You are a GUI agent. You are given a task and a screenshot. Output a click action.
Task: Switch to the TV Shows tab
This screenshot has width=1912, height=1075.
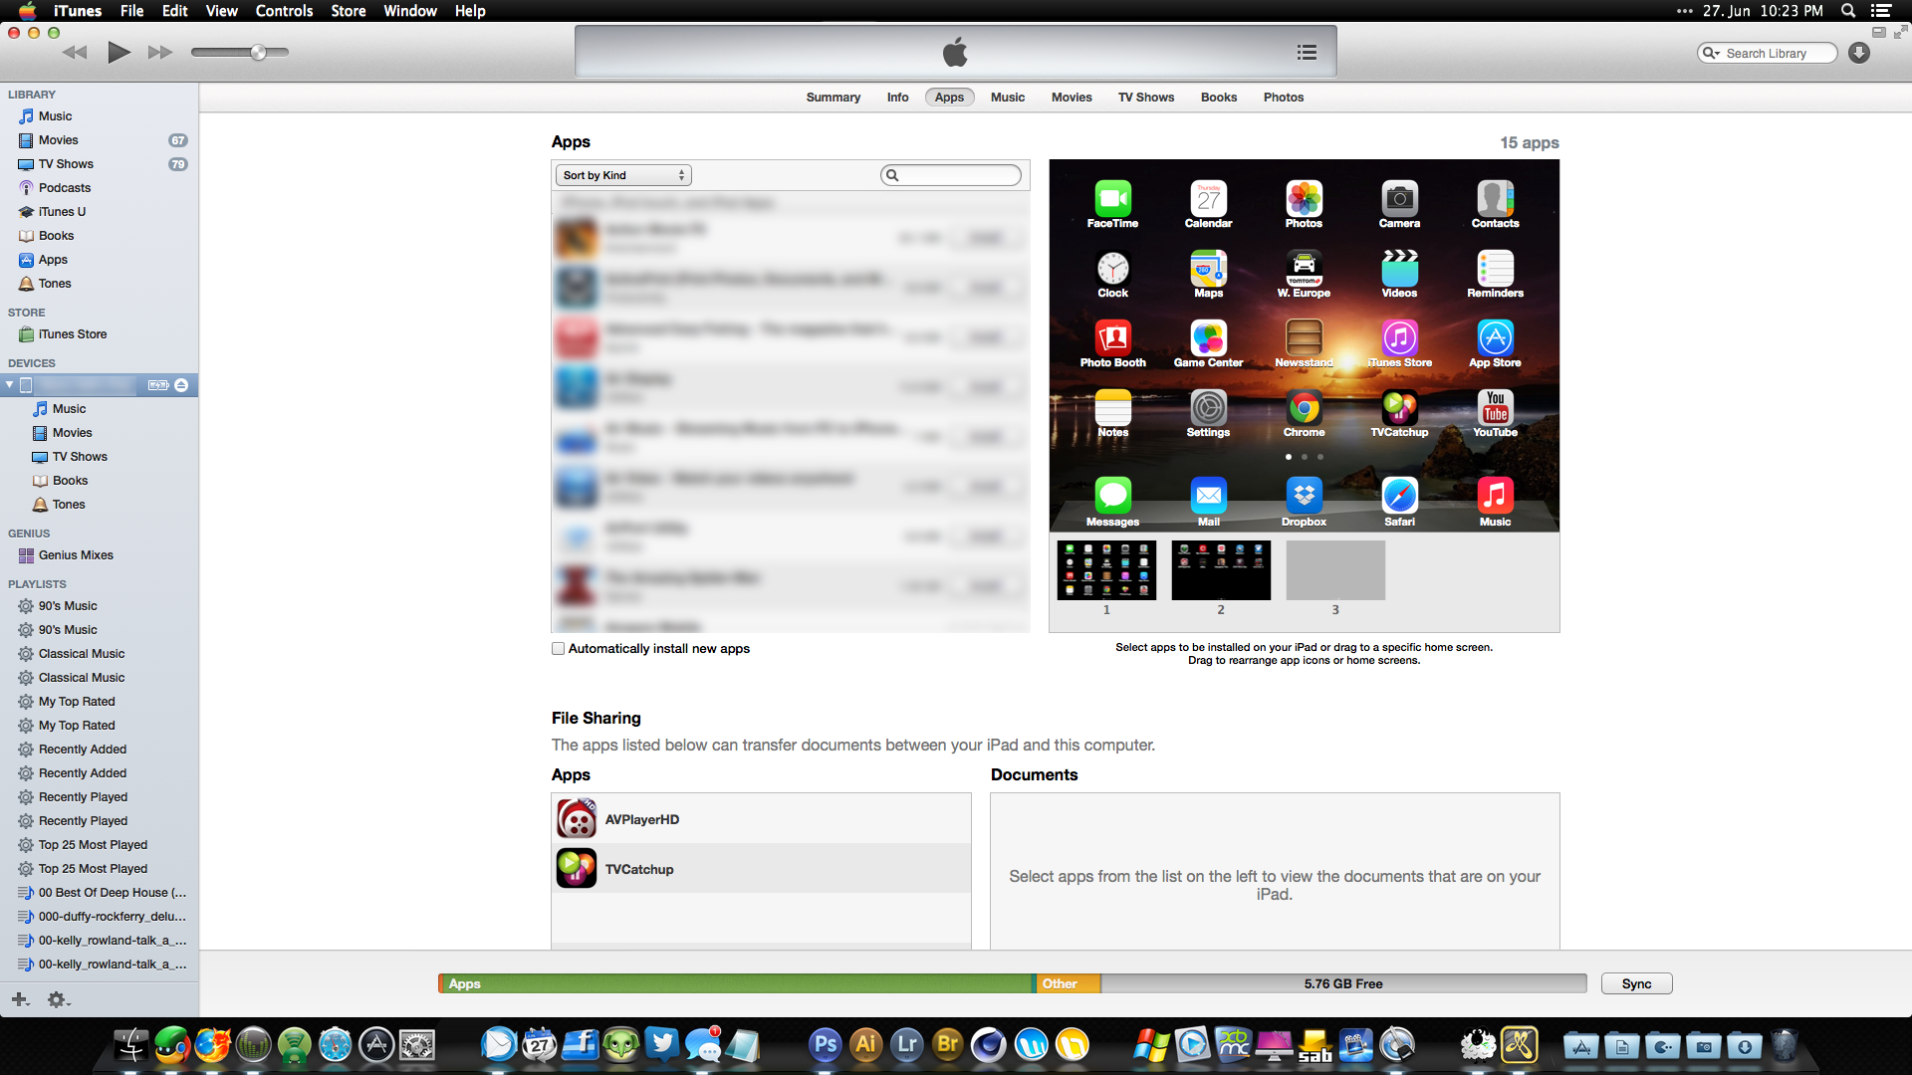[x=1145, y=98]
